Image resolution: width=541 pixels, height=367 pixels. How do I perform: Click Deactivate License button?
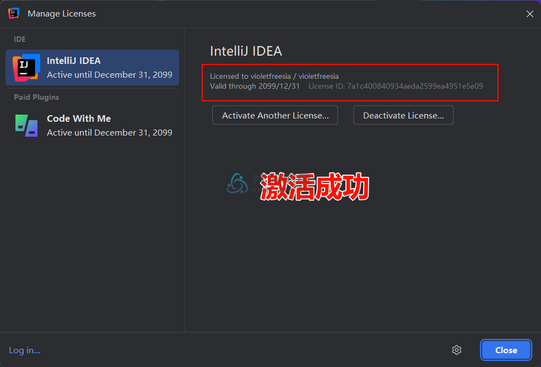[403, 115]
